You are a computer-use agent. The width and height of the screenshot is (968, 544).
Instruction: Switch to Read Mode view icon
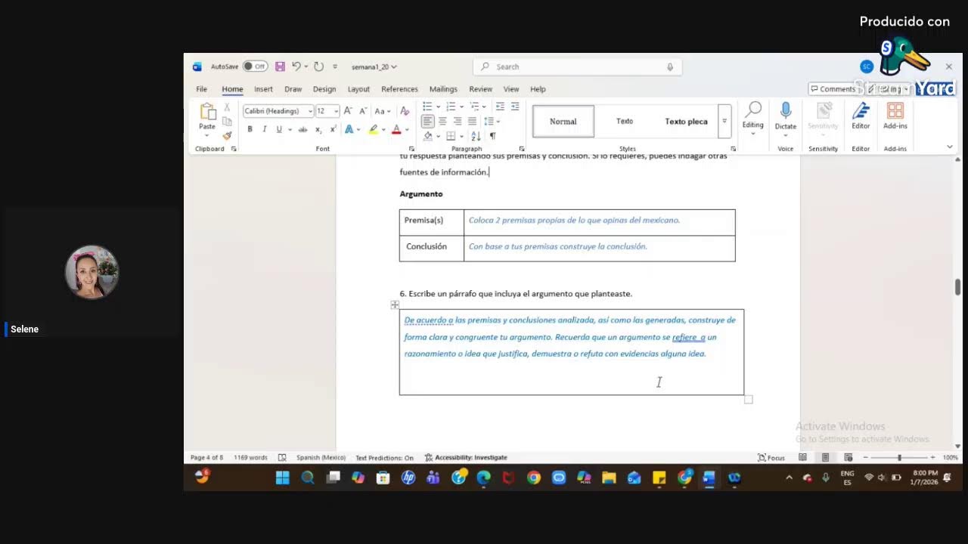[802, 457]
